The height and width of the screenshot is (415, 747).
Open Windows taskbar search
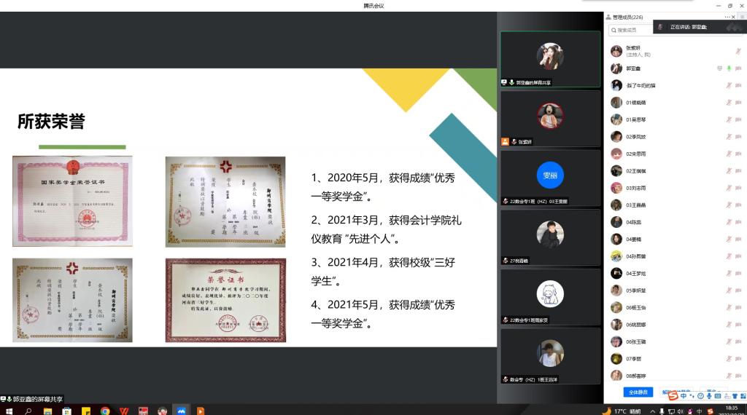pyautogui.click(x=28, y=411)
